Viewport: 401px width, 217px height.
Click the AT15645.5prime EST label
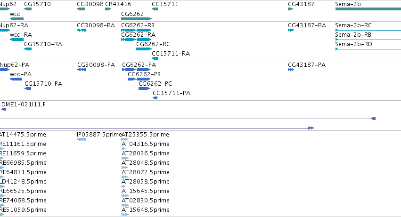pyautogui.click(x=145, y=192)
